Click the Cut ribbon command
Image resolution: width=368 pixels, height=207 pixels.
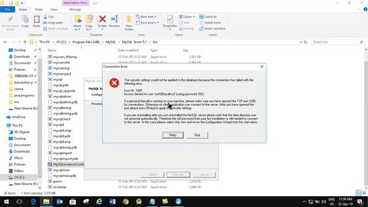click(x=48, y=17)
